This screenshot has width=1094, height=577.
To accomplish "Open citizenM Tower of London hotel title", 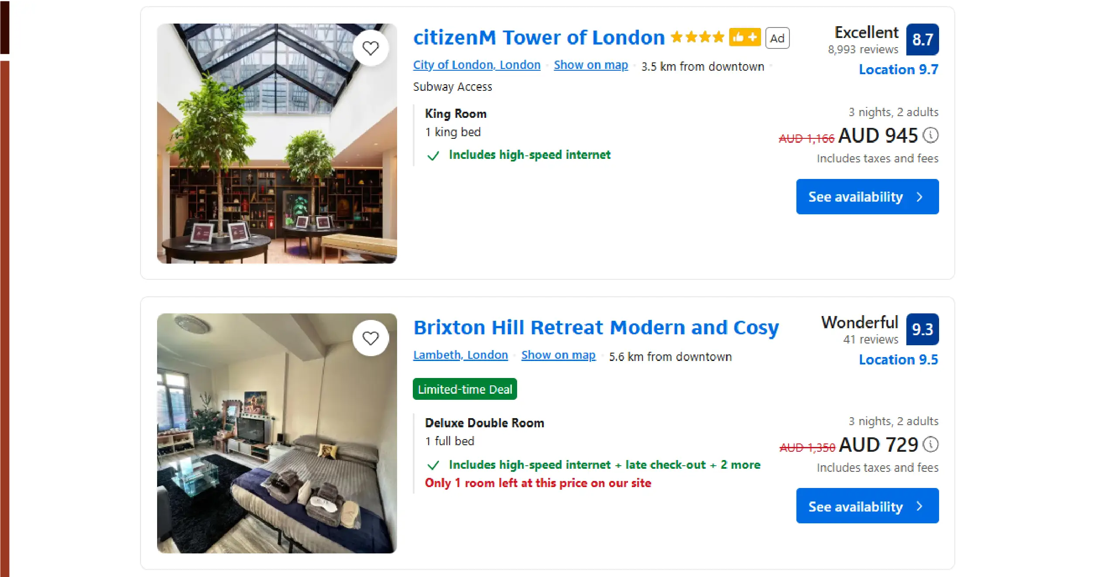I will (539, 38).
